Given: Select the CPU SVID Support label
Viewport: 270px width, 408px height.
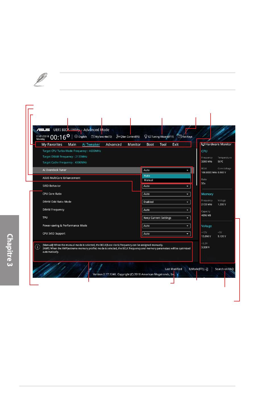Looking at the screenshot, I should click(54, 234).
